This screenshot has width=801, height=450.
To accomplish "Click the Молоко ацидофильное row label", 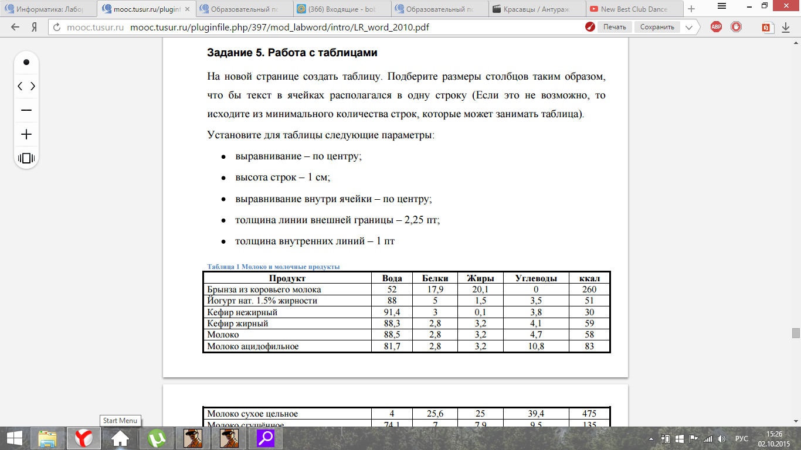I will 253,346.
